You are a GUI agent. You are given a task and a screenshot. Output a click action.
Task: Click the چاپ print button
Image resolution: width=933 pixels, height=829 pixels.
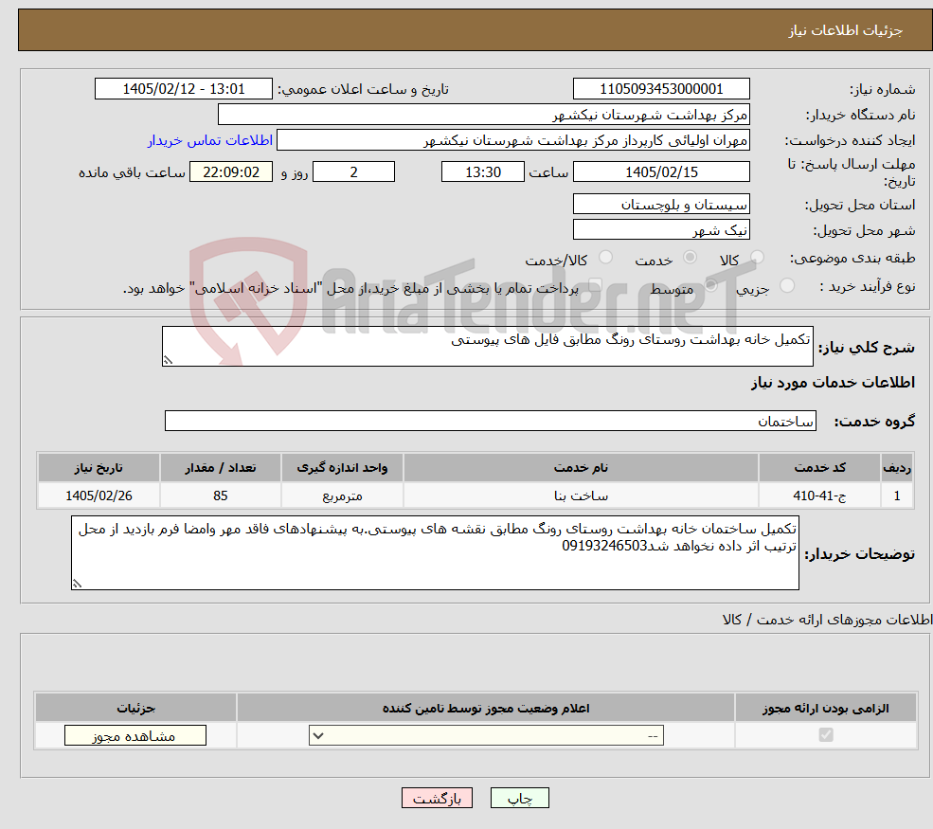[x=519, y=798]
